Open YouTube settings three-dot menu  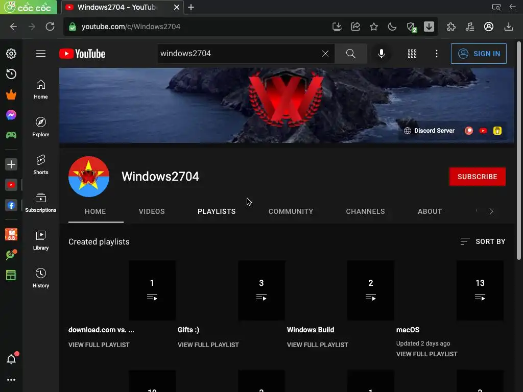(x=436, y=53)
